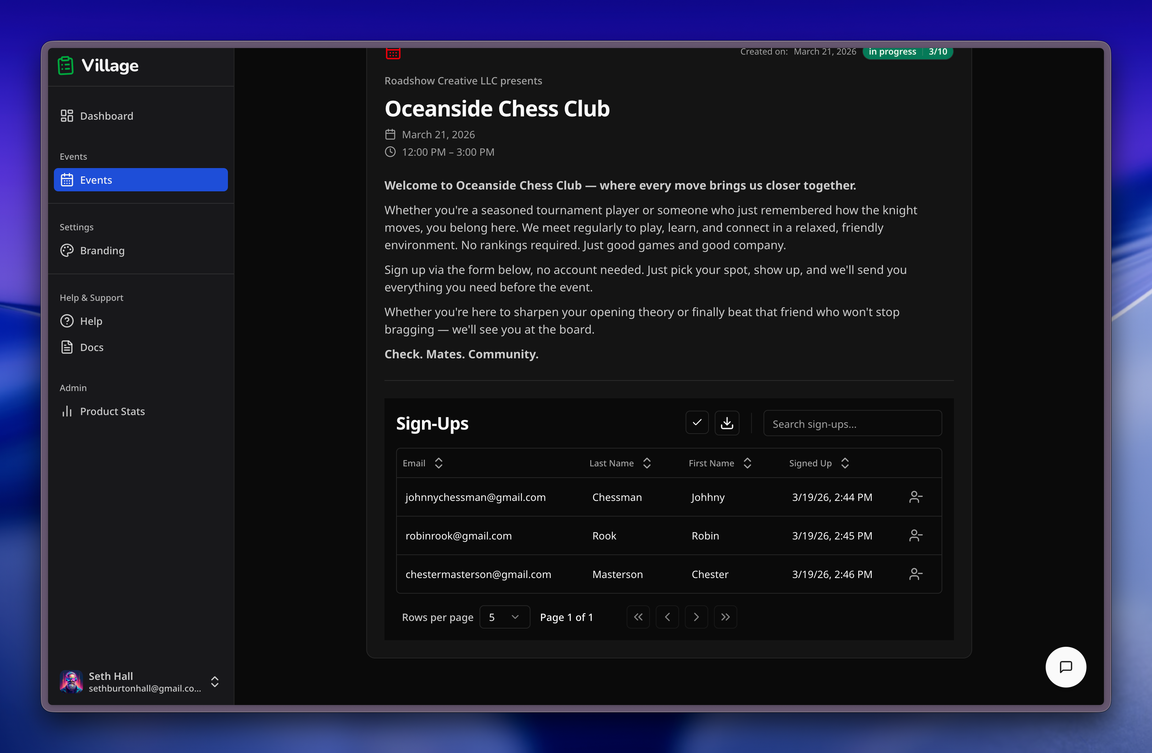The width and height of the screenshot is (1152, 753).
Task: Jump to first page double-chevron
Action: [x=638, y=617]
